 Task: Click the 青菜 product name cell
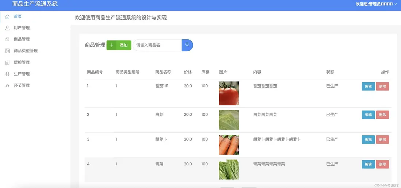pyautogui.click(x=159, y=164)
